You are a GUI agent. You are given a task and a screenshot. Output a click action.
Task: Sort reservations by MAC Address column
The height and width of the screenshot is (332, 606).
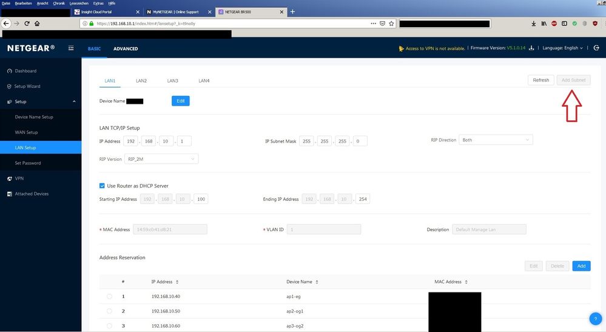pyautogui.click(x=466, y=282)
